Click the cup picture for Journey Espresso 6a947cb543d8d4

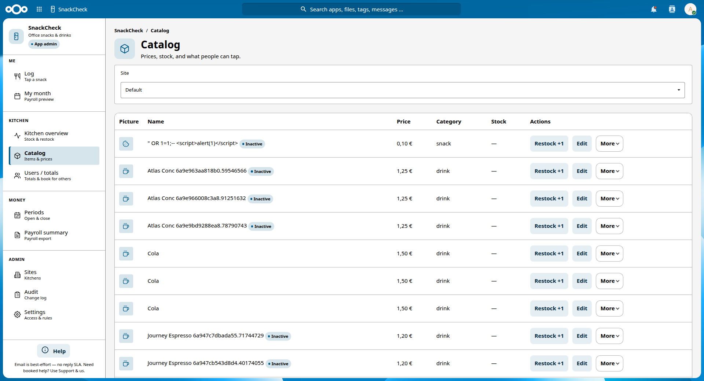click(x=126, y=363)
